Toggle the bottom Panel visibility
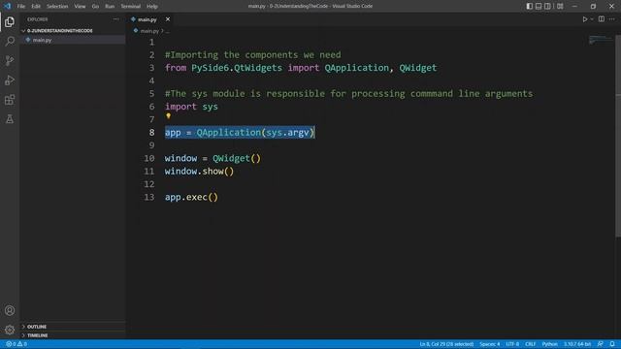 click(539, 6)
